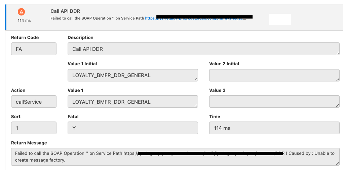Click the Failed to call SOAP Operation header text
The height and width of the screenshot is (170, 343).
(x=97, y=19)
